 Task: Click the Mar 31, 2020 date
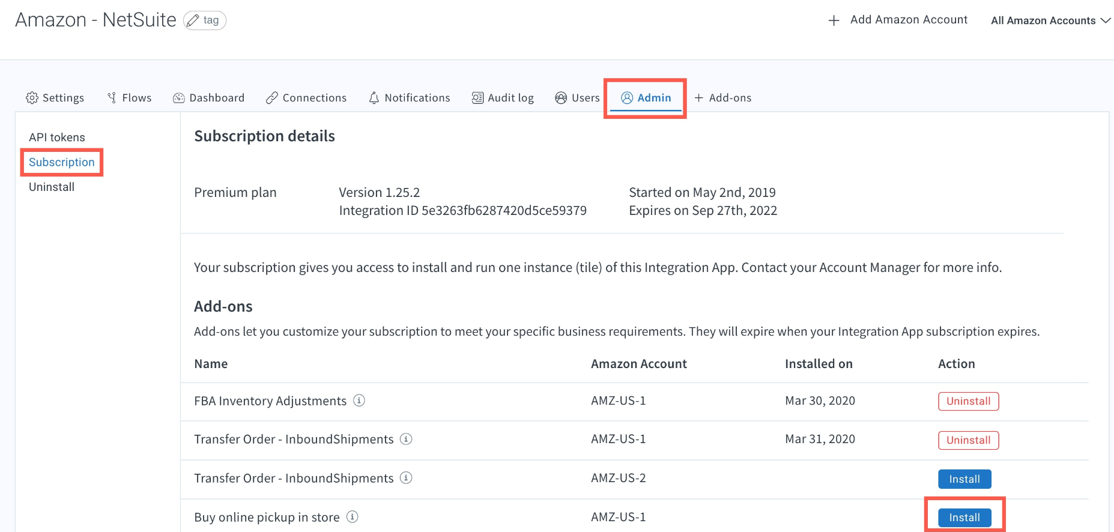(820, 439)
